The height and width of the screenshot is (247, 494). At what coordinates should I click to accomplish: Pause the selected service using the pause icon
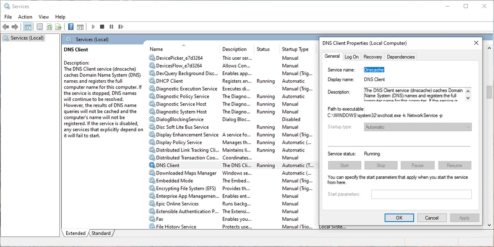tap(111, 26)
